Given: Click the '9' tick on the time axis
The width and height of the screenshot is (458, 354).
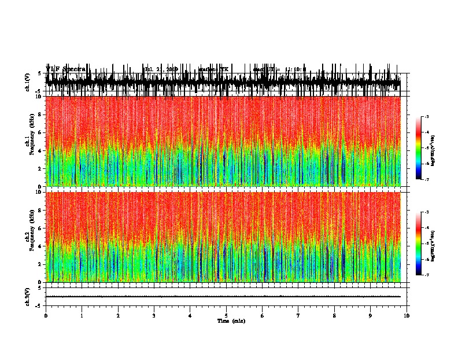Looking at the screenshot, I should [x=371, y=316].
